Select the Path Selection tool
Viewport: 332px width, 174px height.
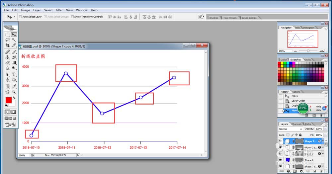pos(7,74)
